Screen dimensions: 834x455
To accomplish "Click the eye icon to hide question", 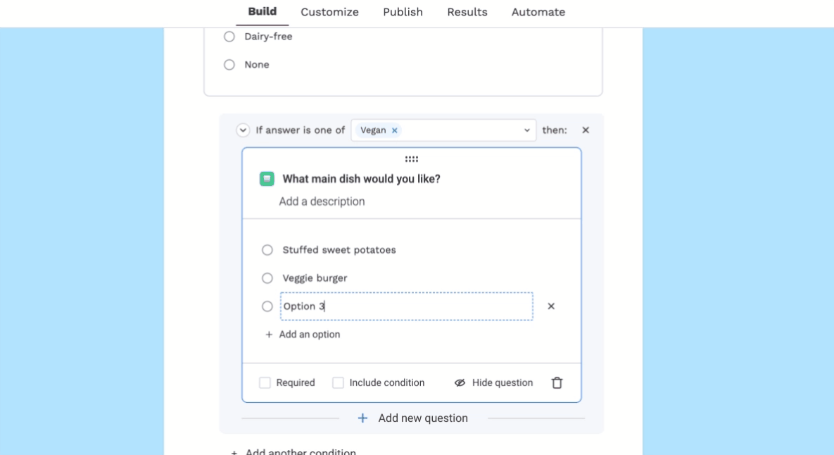I will [460, 382].
